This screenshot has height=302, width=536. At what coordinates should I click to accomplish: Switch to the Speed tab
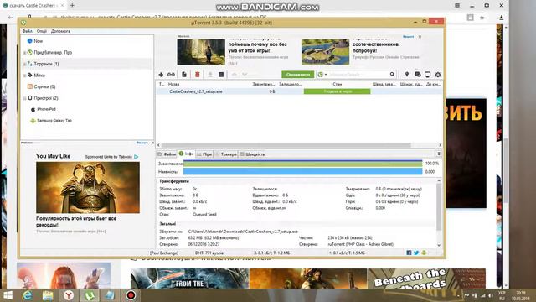pyautogui.click(x=252, y=154)
